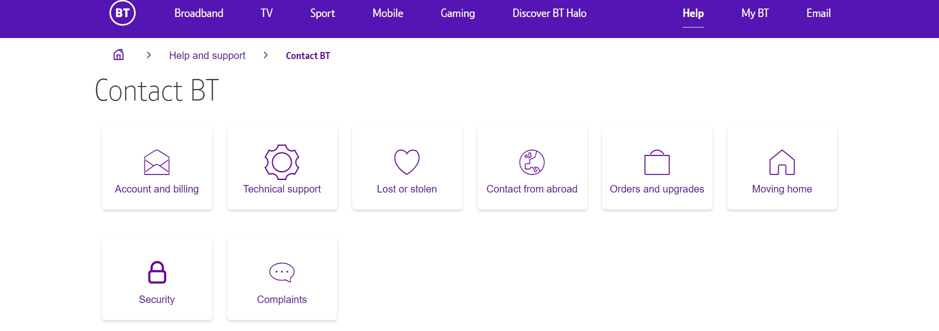Select the Help tab in the header
This screenshot has height=331, width=939.
tap(693, 13)
